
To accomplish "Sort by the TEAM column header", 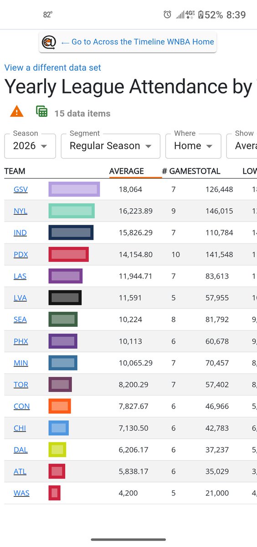I will pos(15,171).
